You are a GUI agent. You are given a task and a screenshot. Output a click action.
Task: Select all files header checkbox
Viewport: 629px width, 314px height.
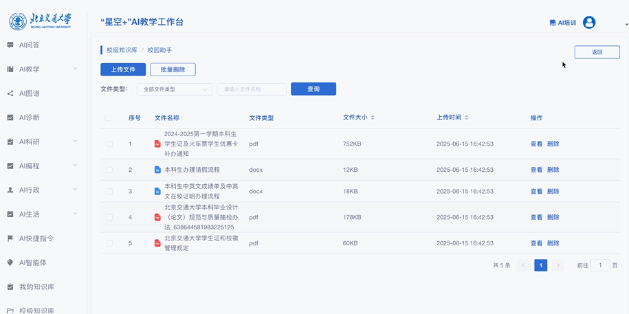[108, 118]
